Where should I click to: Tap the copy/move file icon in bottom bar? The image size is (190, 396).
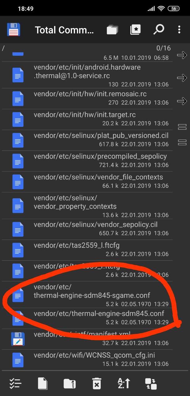pyautogui.click(x=43, y=384)
